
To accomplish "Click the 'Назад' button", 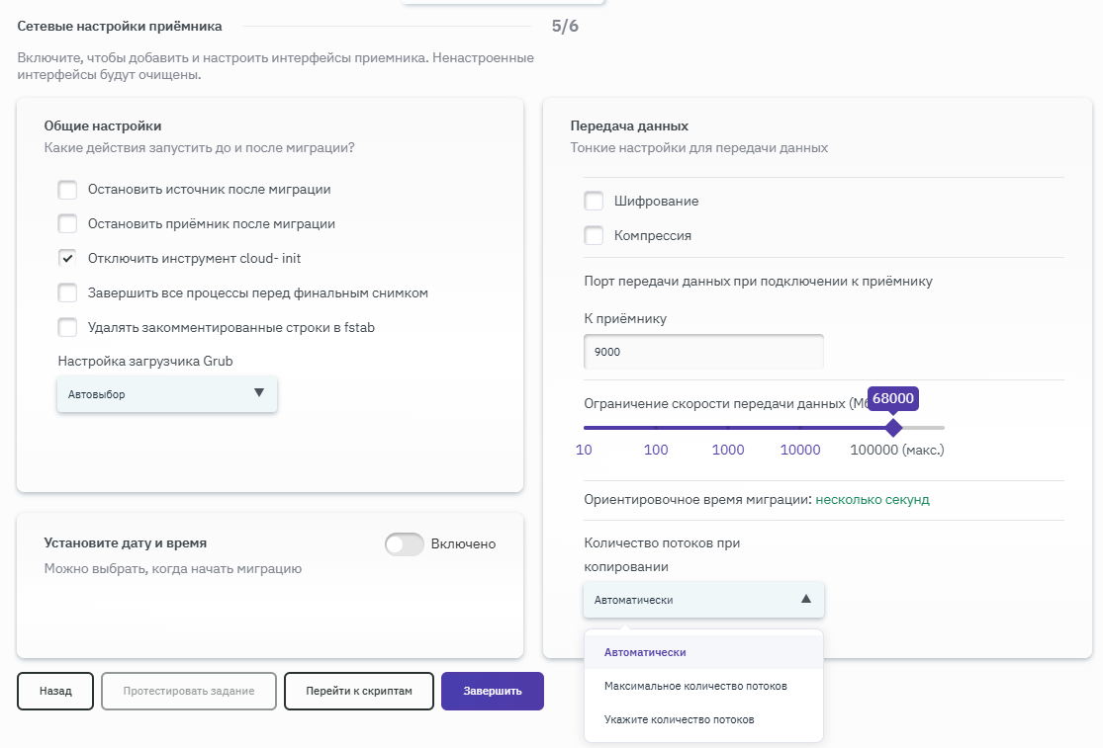I will coord(55,692).
